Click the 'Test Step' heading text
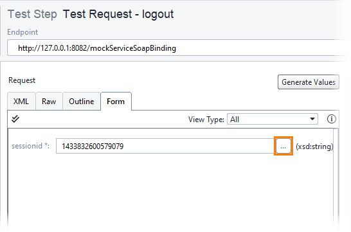This screenshot has height=232, width=351. (x=32, y=14)
